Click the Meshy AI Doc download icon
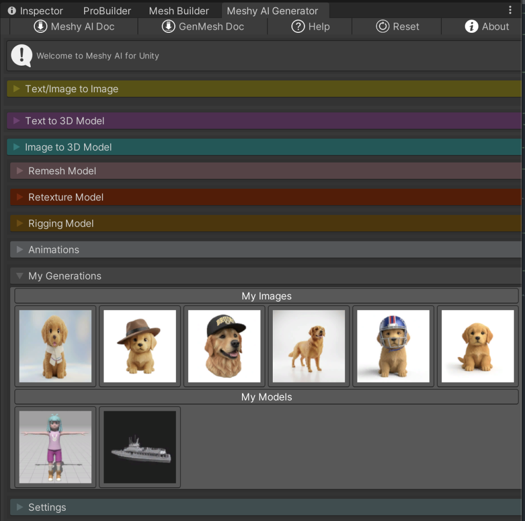This screenshot has width=525, height=521. [x=41, y=27]
